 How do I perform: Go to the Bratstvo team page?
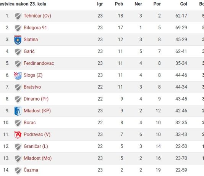point(32,87)
